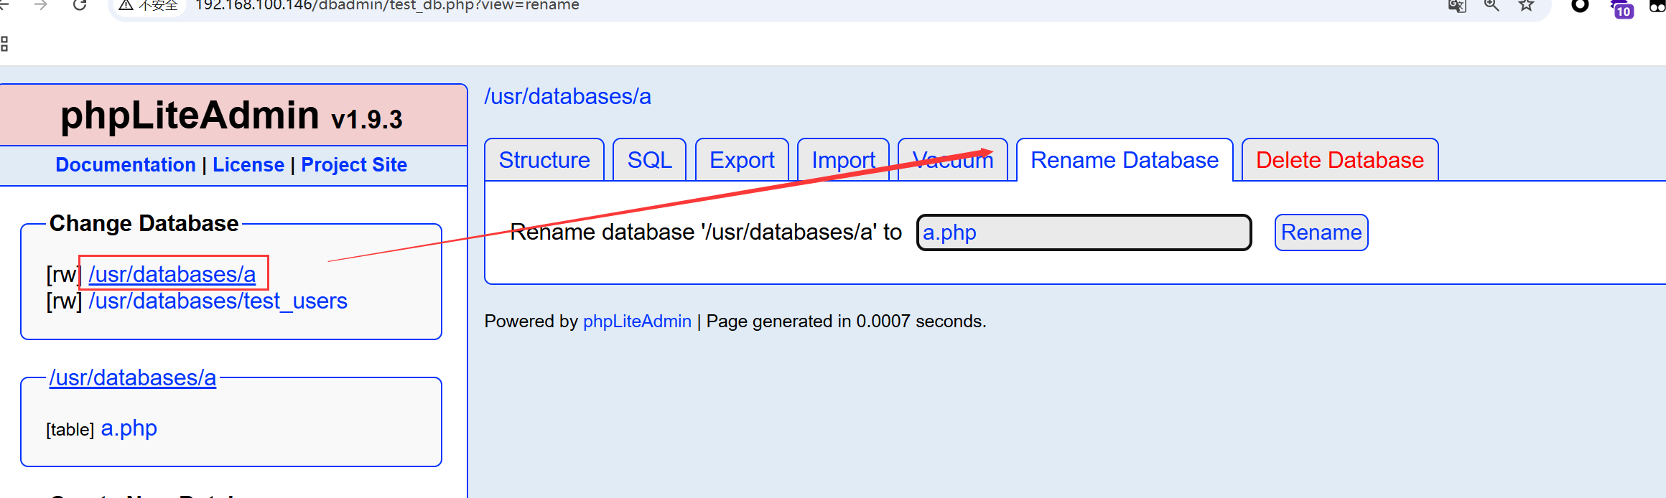Viewport: 1666px width, 498px height.
Task: Click the '[rw]' label beside /usr/databases/test_users
Action: pos(64,301)
